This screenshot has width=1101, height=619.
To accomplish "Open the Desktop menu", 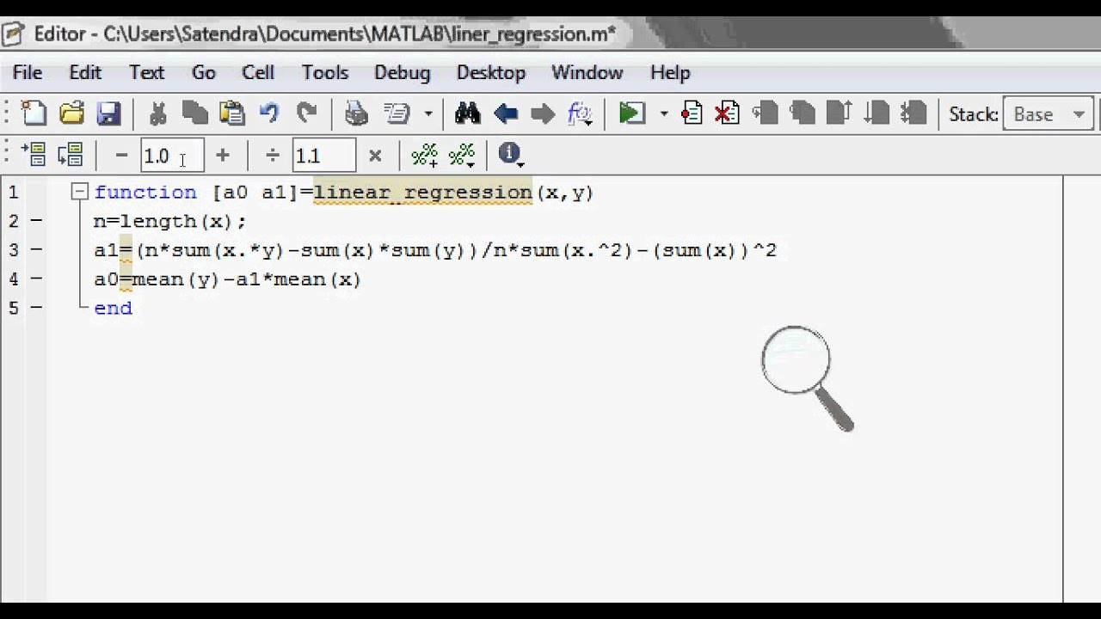I will 491,72.
